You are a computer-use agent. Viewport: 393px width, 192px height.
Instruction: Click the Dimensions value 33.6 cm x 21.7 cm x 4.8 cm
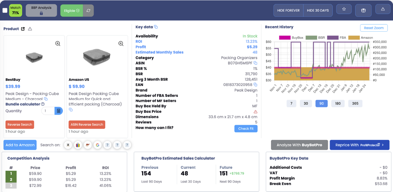tap(233, 117)
